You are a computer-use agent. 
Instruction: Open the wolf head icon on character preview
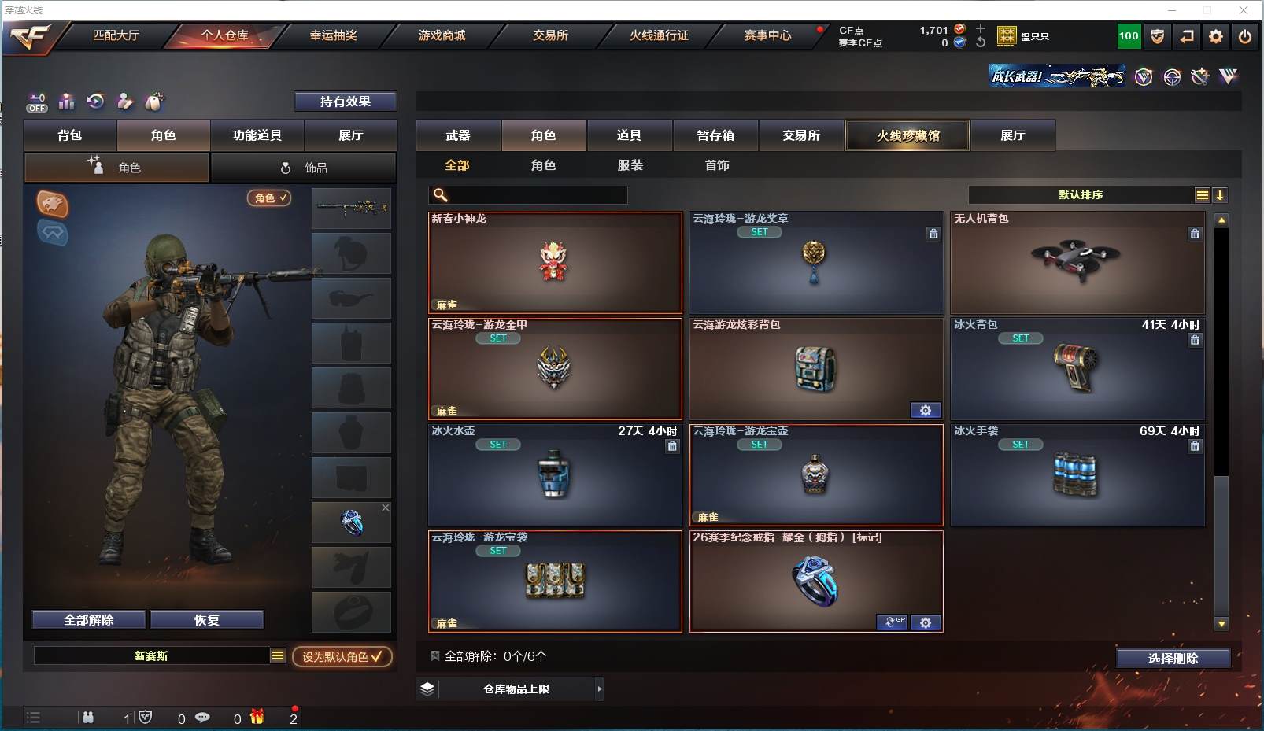[x=53, y=204]
